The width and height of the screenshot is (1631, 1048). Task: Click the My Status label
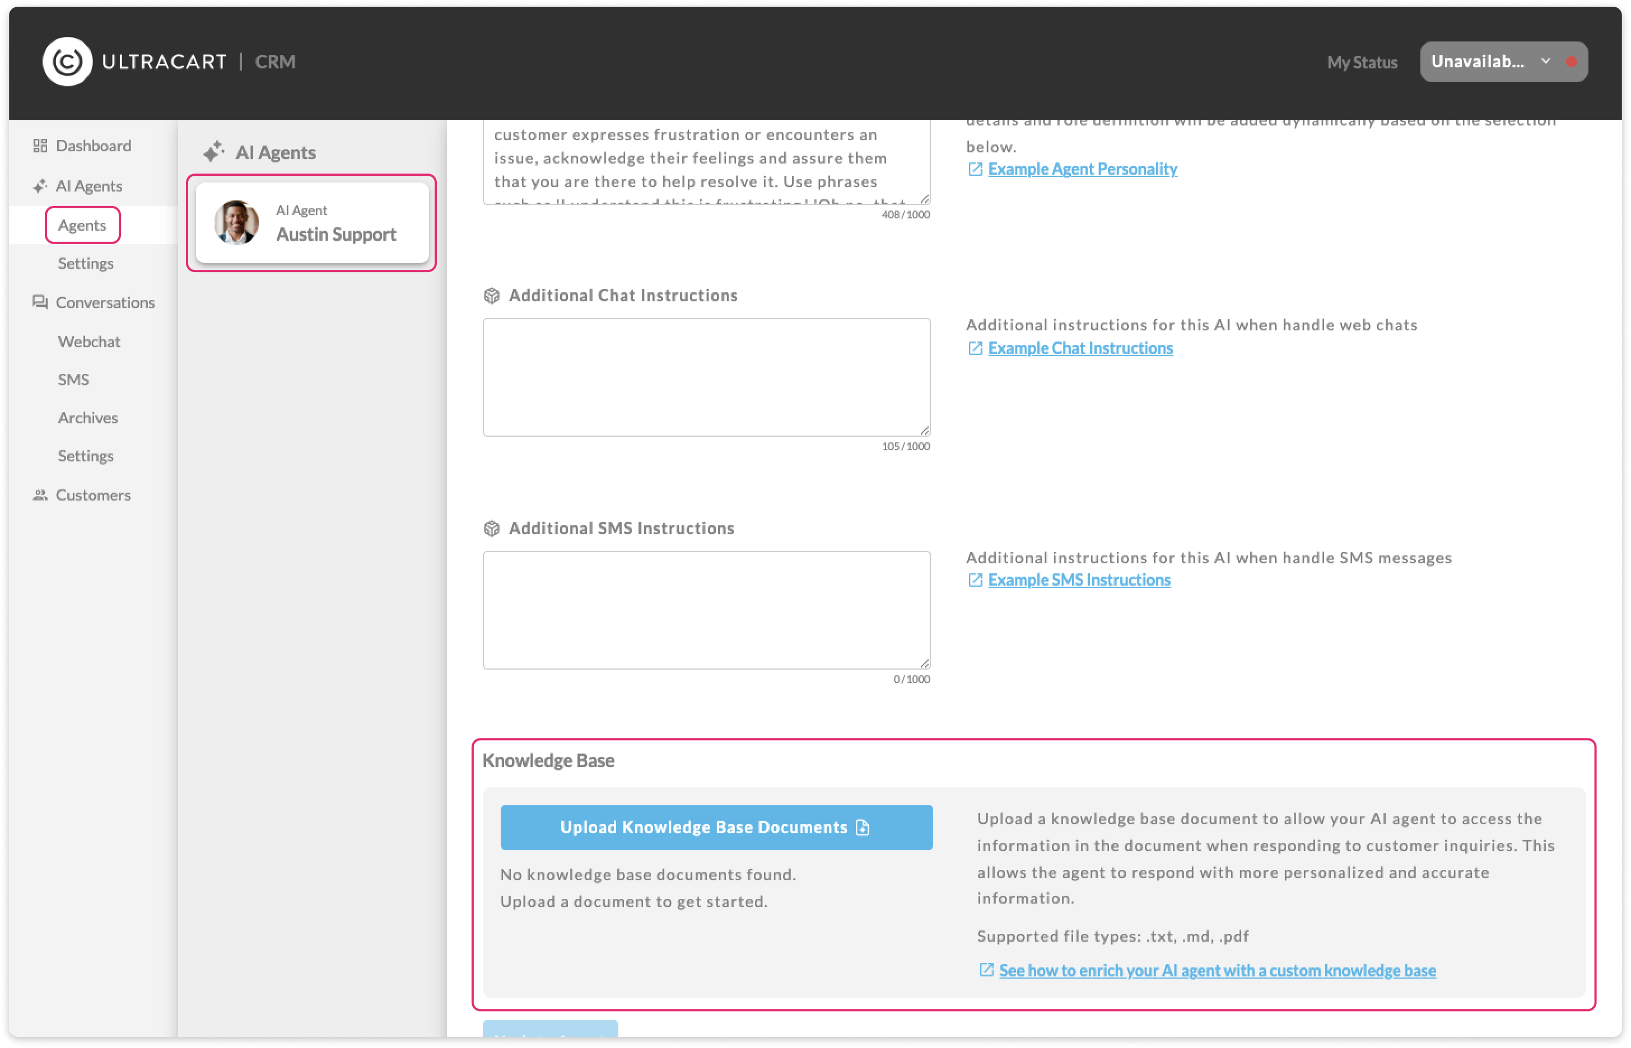(1362, 62)
